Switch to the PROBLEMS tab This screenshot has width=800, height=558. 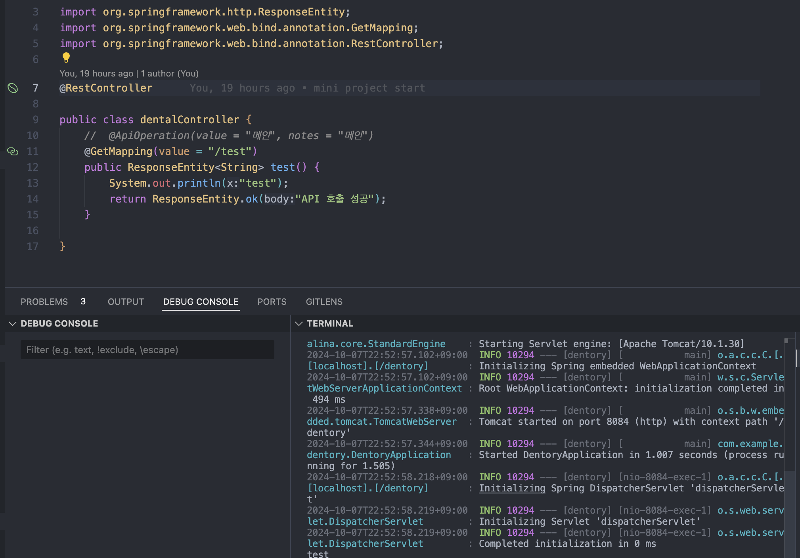point(44,302)
